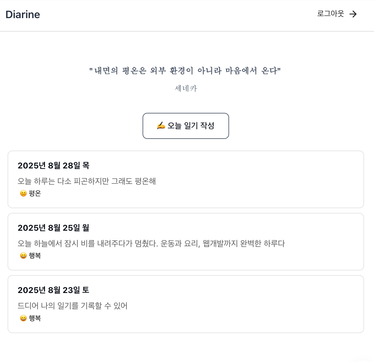374x362 pixels.
Task: Open the 2025년 8월 28일 목 diary entry
Action: click(53, 166)
